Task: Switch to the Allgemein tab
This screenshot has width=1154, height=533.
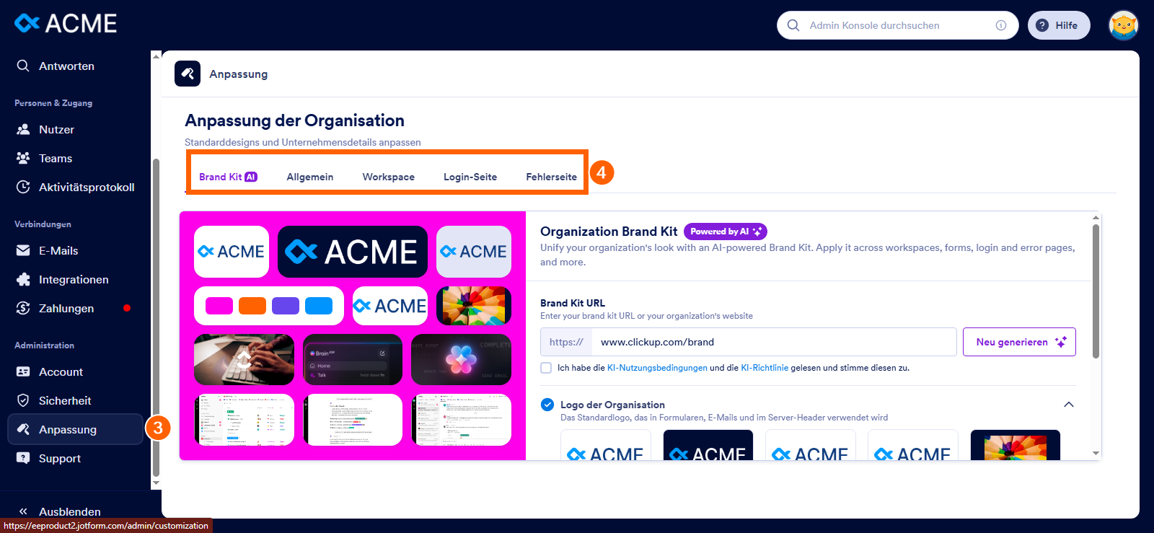Action: coord(310,177)
